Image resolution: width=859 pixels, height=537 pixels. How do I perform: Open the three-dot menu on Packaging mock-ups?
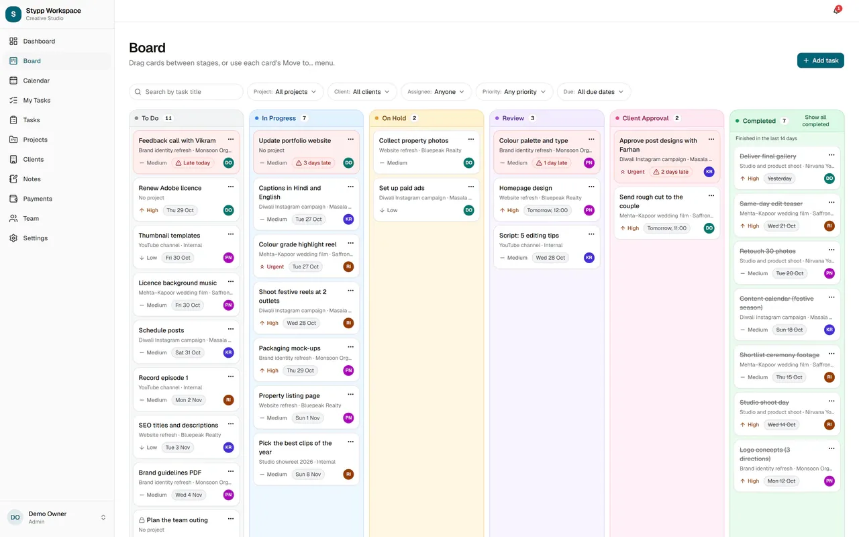point(351,348)
